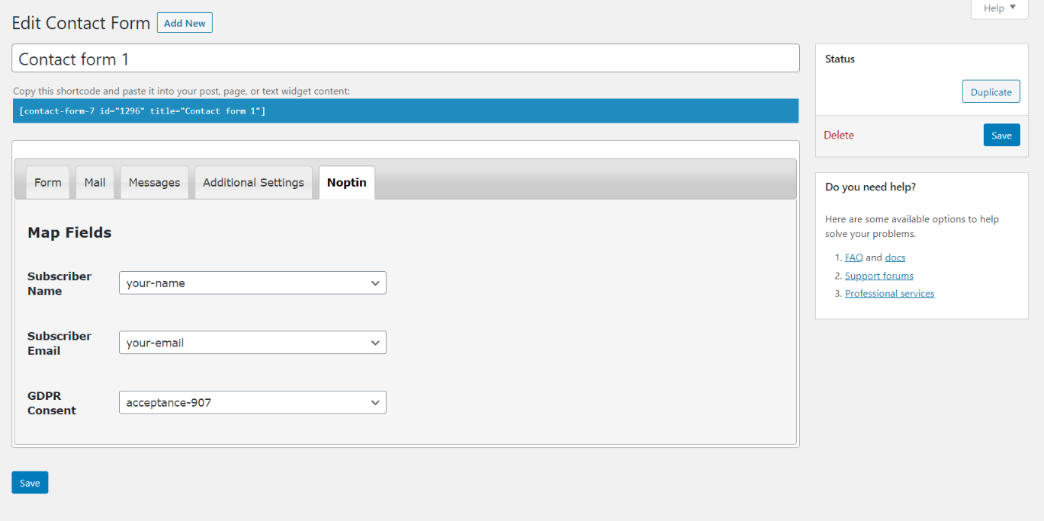Click the Do you need help? heading
The height and width of the screenshot is (521, 1044).
pyautogui.click(x=870, y=187)
